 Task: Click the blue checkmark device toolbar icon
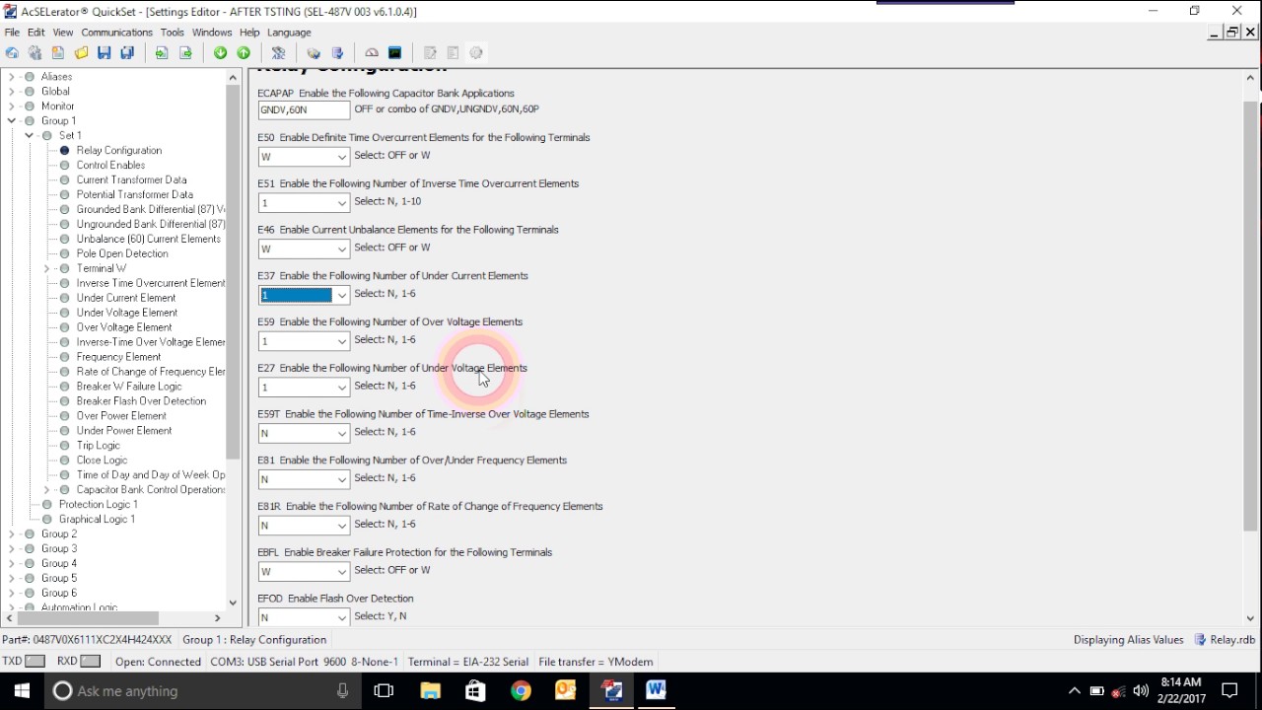pyautogui.click(x=337, y=53)
